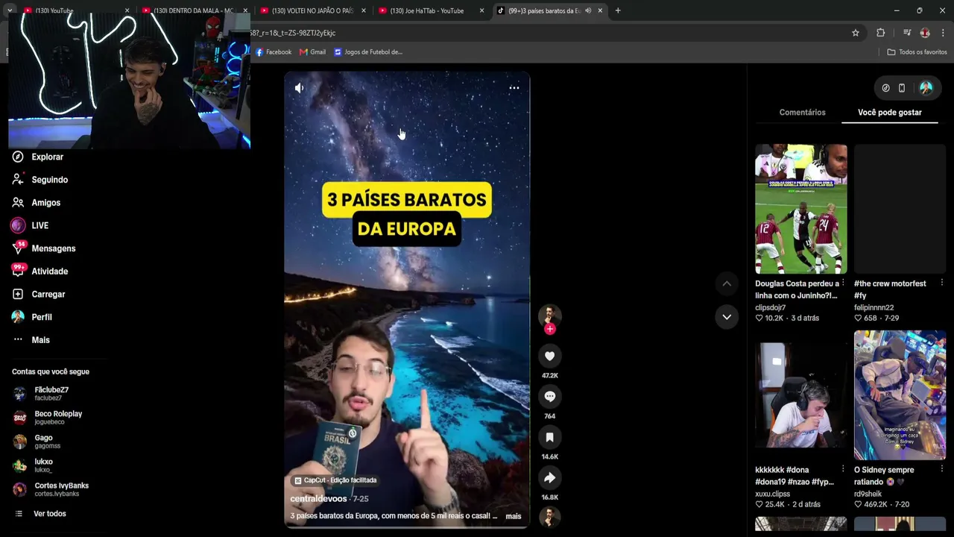Go to the previous video with up chevron
Image resolution: width=954 pixels, height=537 pixels.
tap(727, 283)
